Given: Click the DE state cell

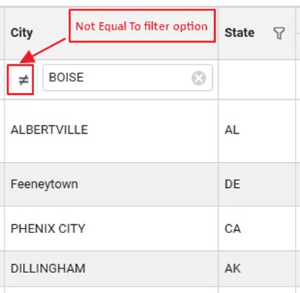Looking at the screenshot, I should click(x=256, y=184).
